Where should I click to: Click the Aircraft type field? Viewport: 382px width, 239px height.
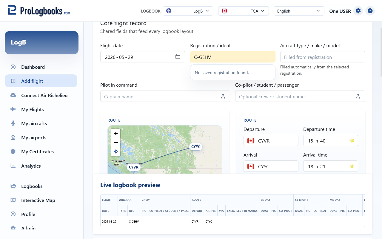point(323,57)
